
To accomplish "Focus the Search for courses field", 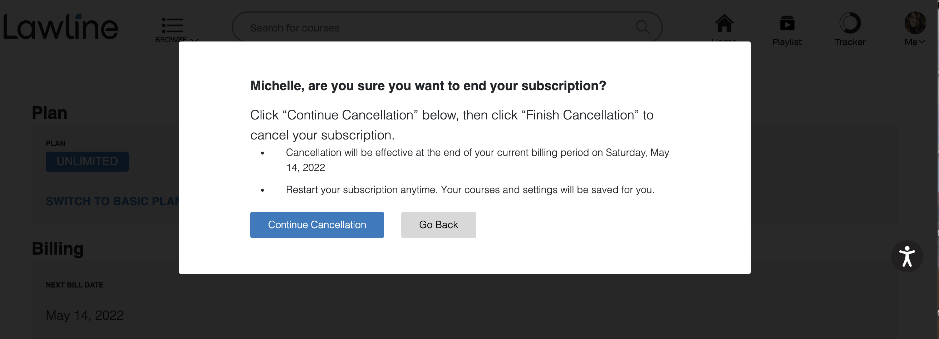I will pyautogui.click(x=447, y=27).
